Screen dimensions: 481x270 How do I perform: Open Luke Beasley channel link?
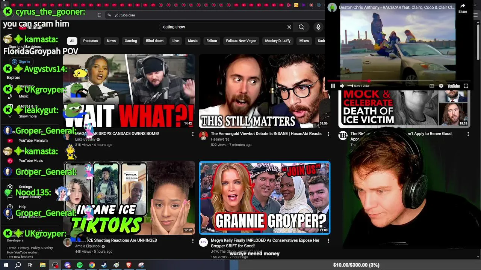[85, 139]
